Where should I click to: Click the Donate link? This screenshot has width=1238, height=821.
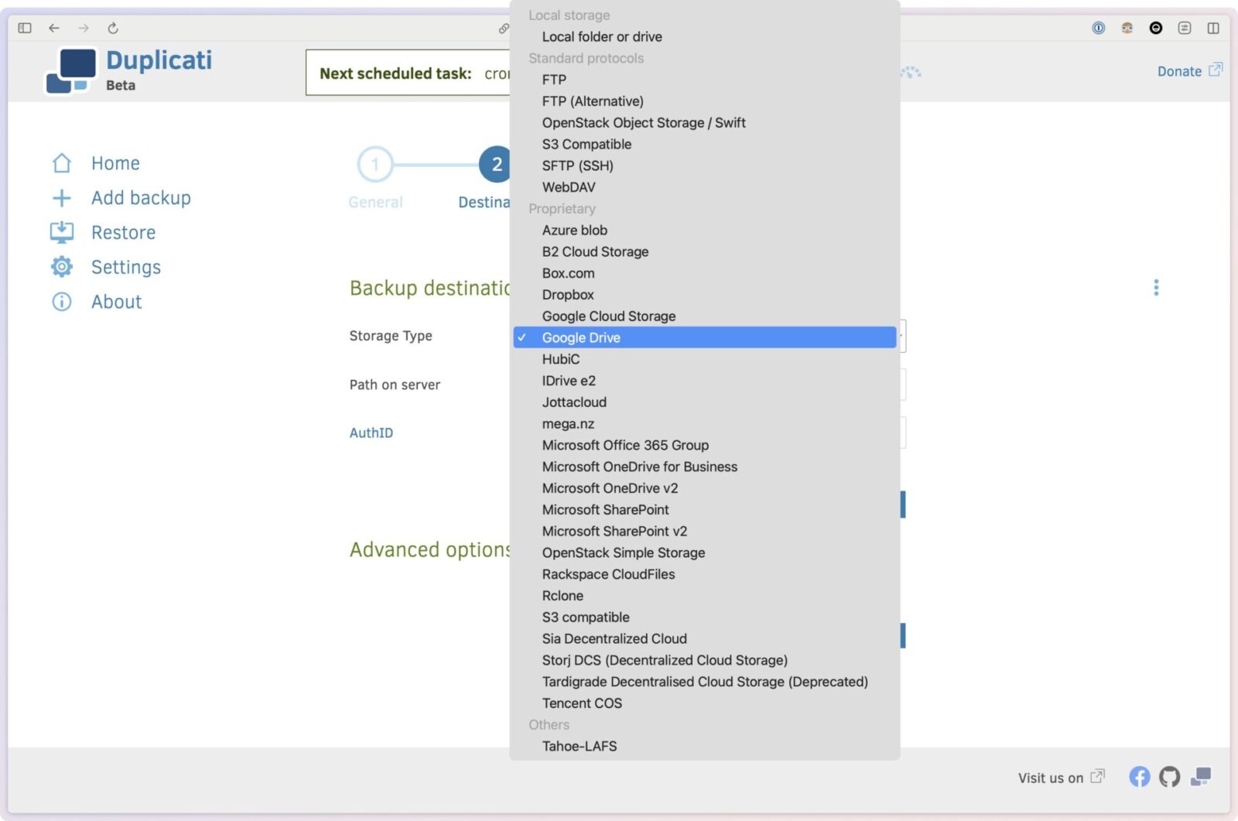1179,72
